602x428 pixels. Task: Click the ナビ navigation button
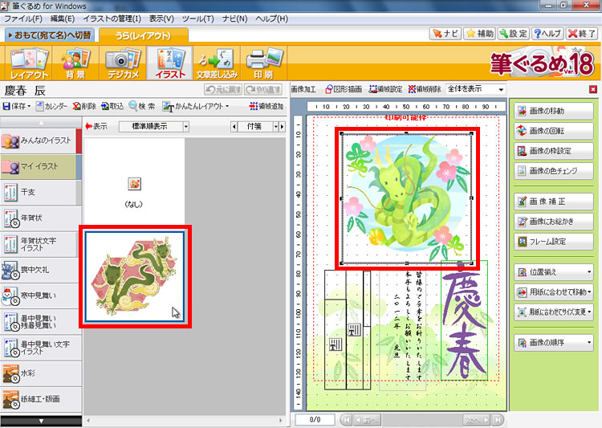[445, 34]
